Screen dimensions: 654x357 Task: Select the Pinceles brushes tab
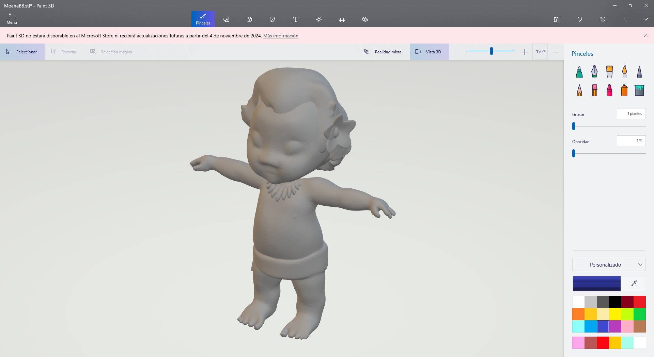203,19
